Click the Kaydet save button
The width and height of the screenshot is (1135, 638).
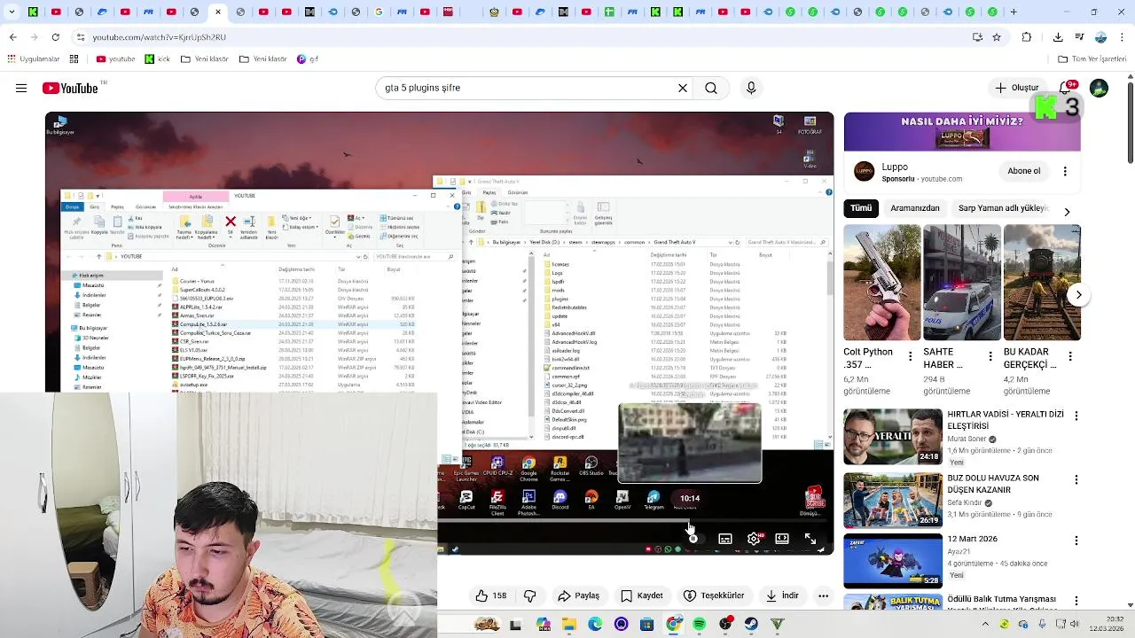[641, 595]
